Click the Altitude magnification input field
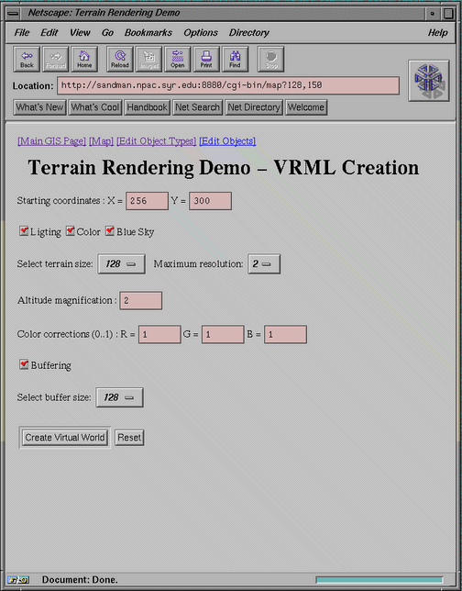462x591 pixels. pos(141,300)
